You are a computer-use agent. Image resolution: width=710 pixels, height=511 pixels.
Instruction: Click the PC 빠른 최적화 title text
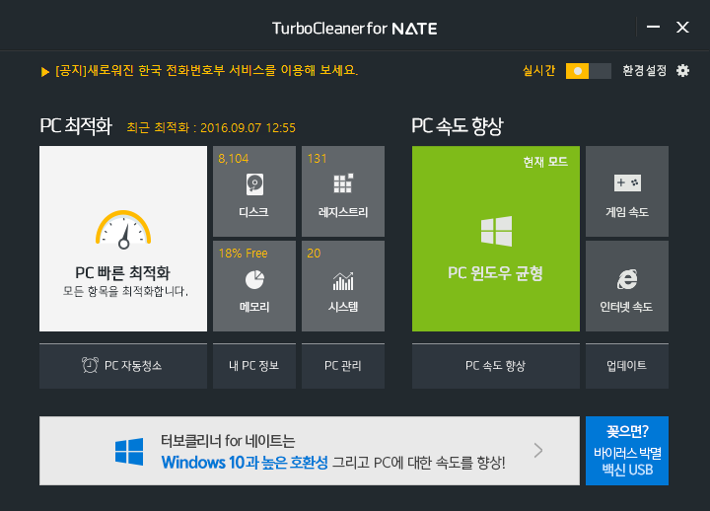[122, 272]
